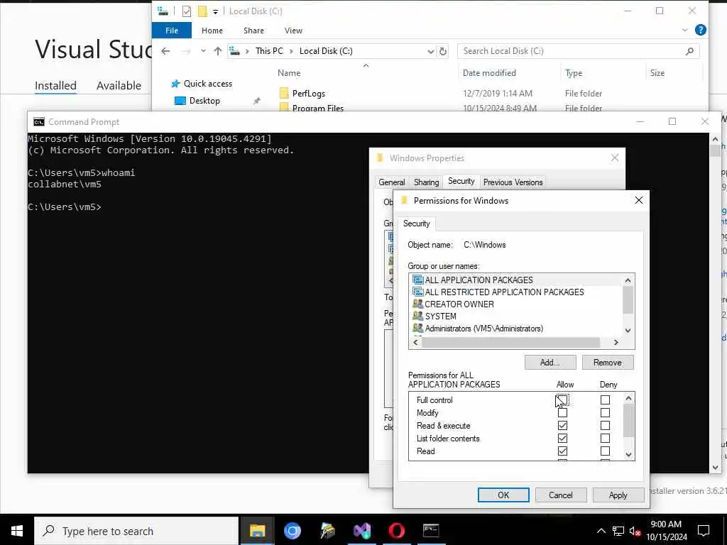The height and width of the screenshot is (545, 727).
Task: Switch to the Previous Versions tab
Action: (513, 182)
